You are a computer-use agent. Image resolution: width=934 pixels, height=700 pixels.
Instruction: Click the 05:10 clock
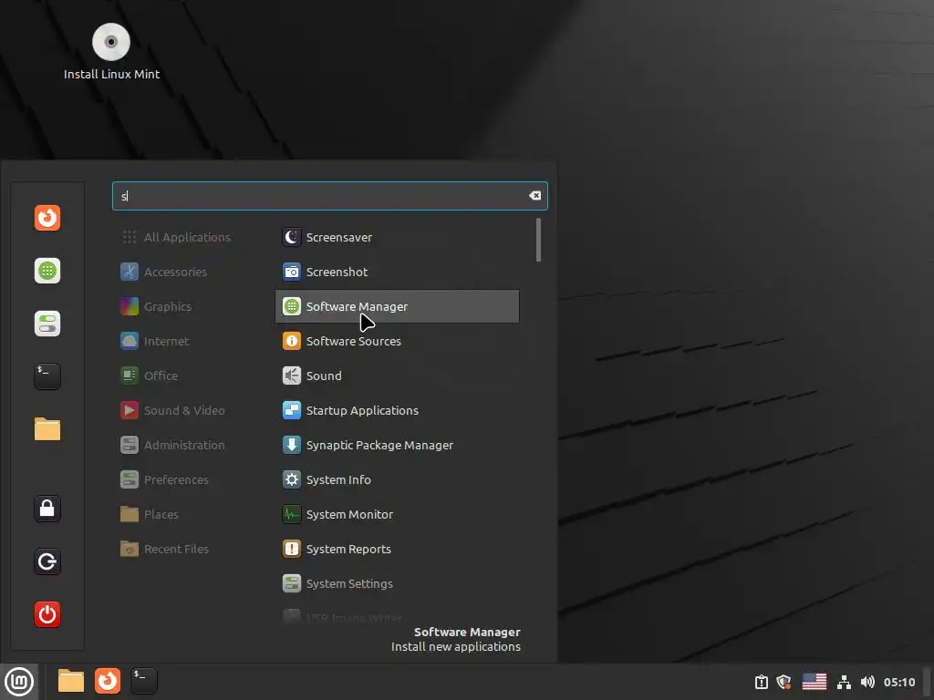click(898, 682)
